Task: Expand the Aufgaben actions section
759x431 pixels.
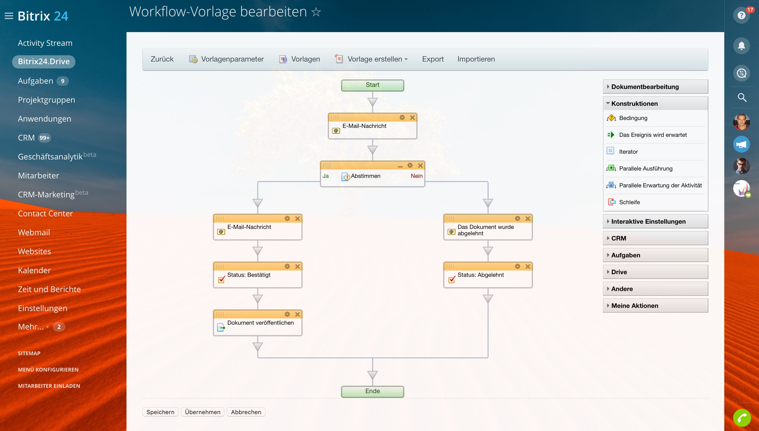Action: 655,255
